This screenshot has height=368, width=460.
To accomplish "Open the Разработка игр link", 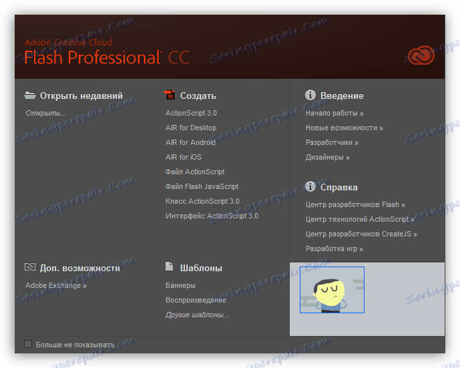I will click(x=334, y=248).
